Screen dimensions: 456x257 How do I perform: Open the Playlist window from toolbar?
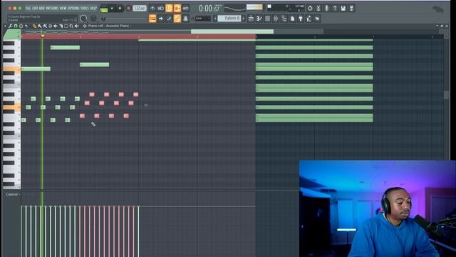pyautogui.click(x=251, y=19)
